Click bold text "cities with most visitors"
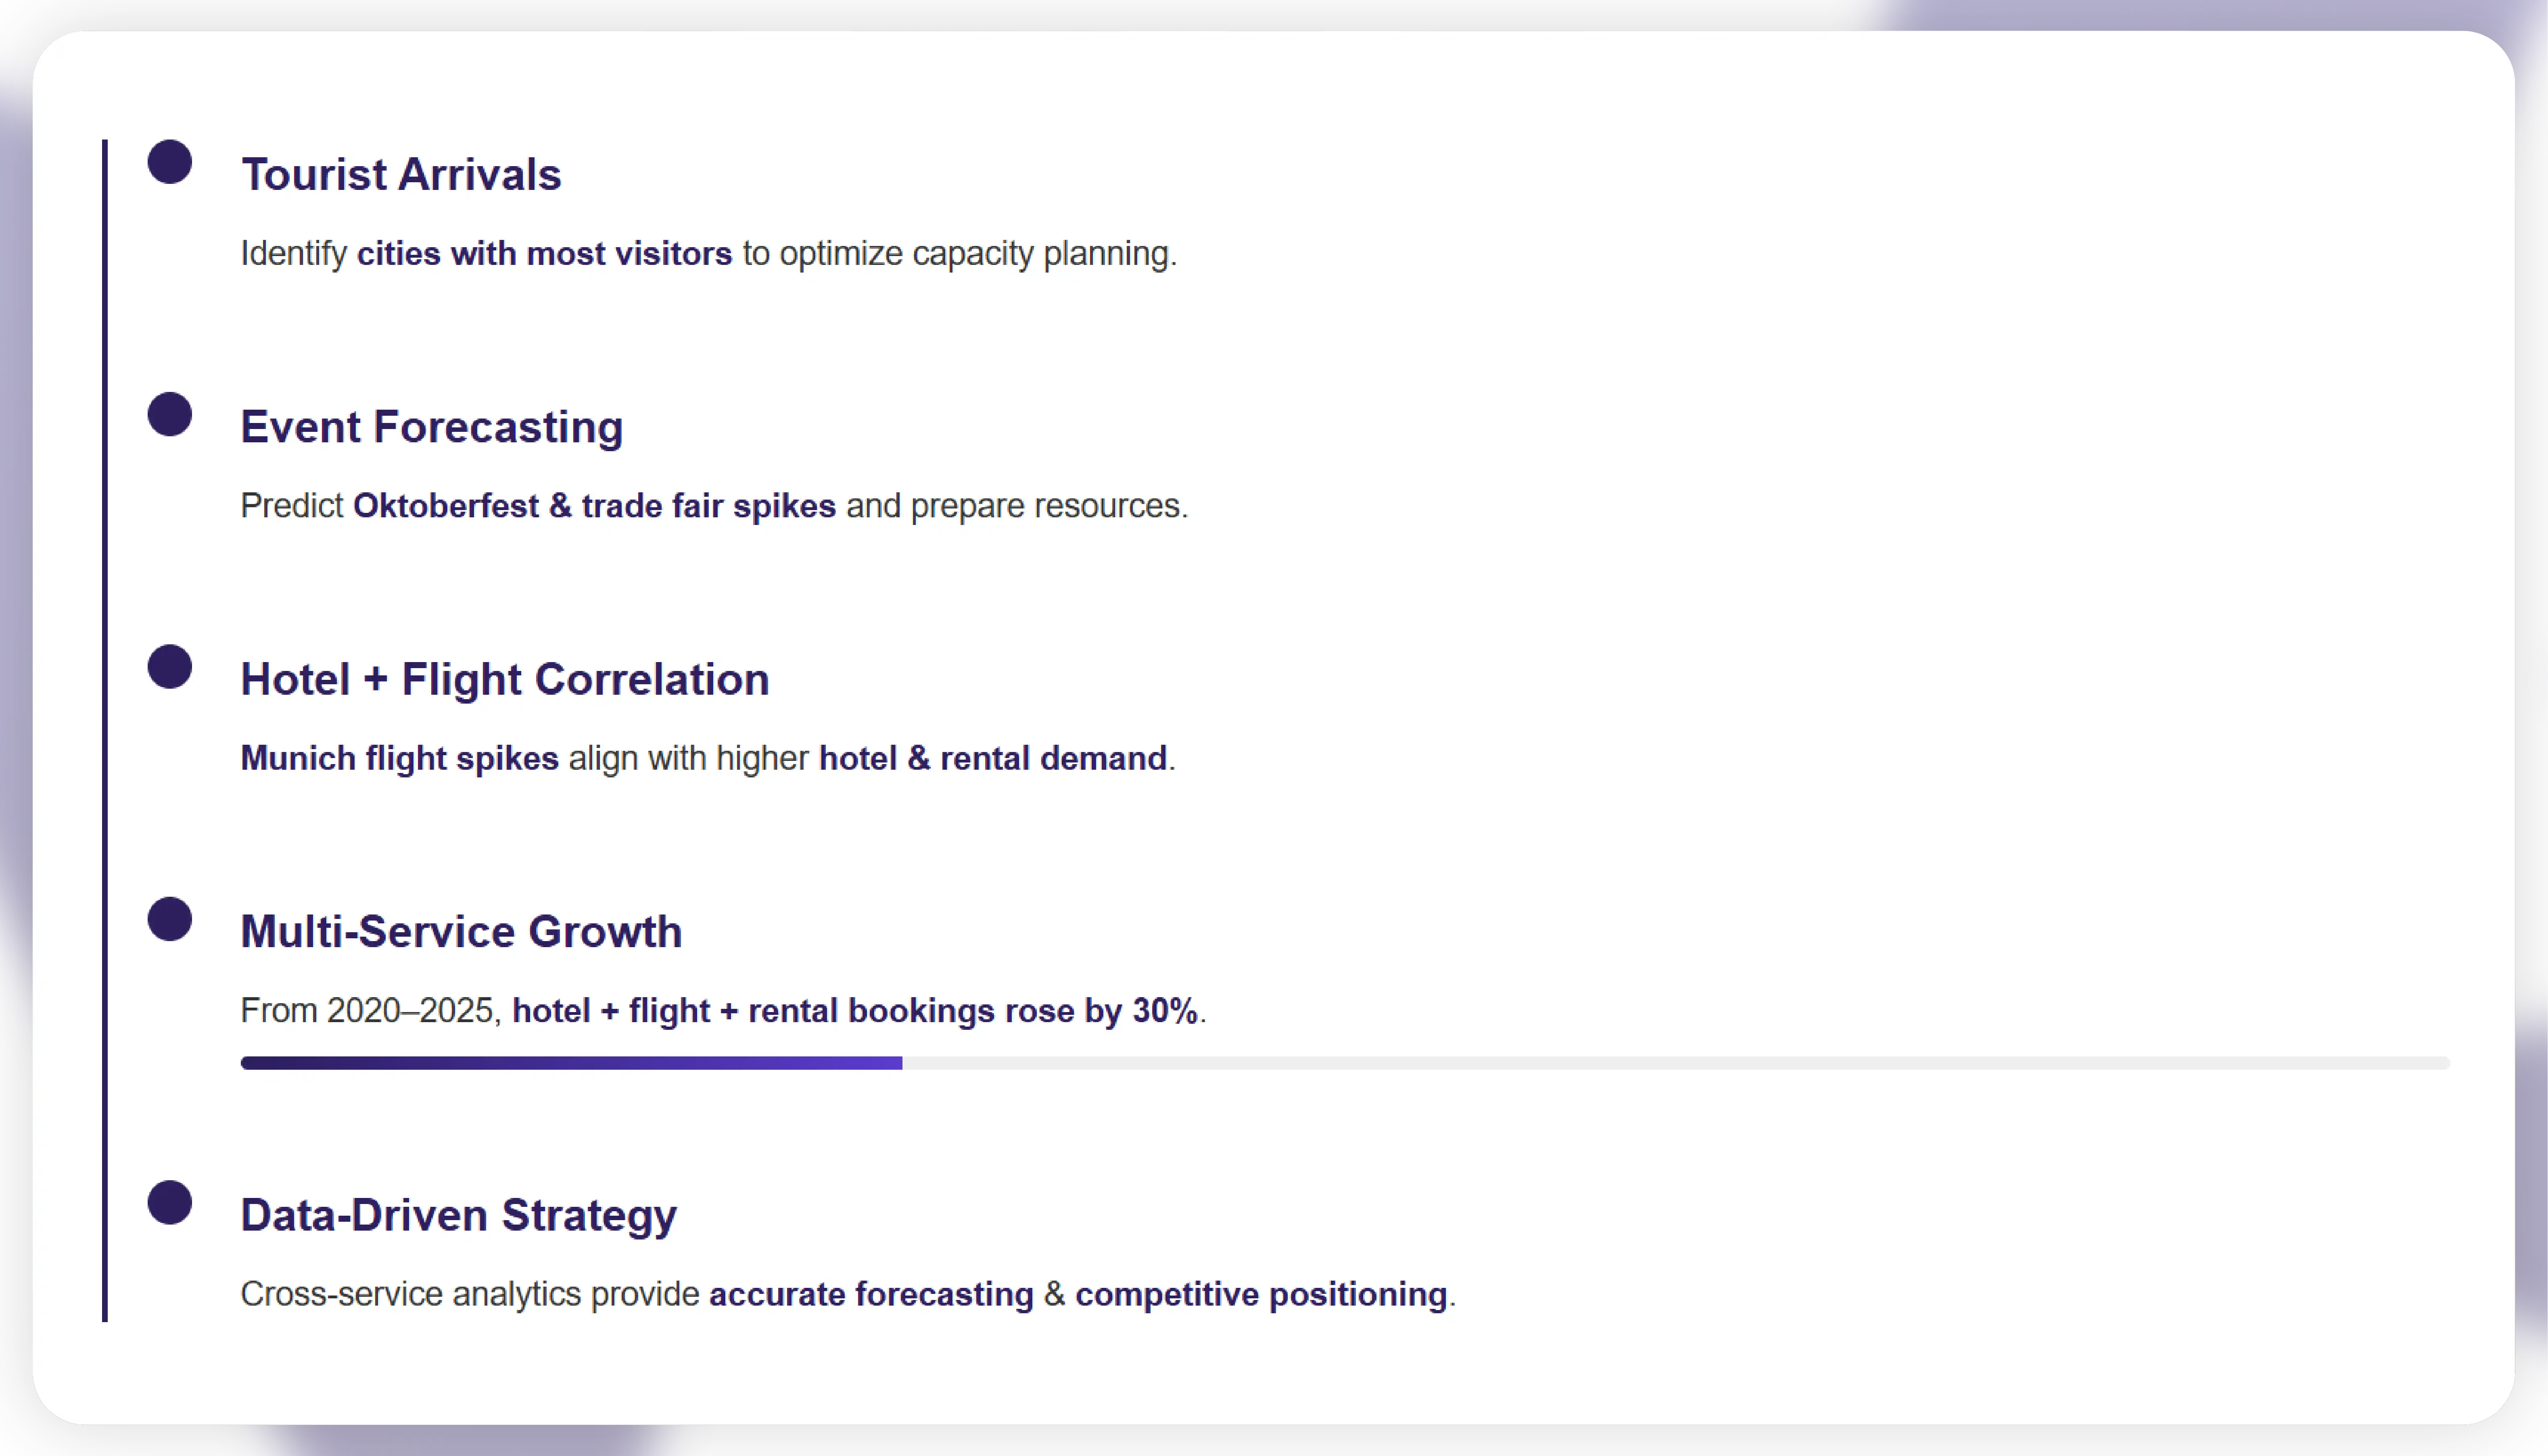This screenshot has width=2548, height=1456. point(544,254)
